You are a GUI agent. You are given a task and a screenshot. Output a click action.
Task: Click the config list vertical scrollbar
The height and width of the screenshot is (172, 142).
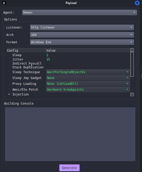point(132,64)
